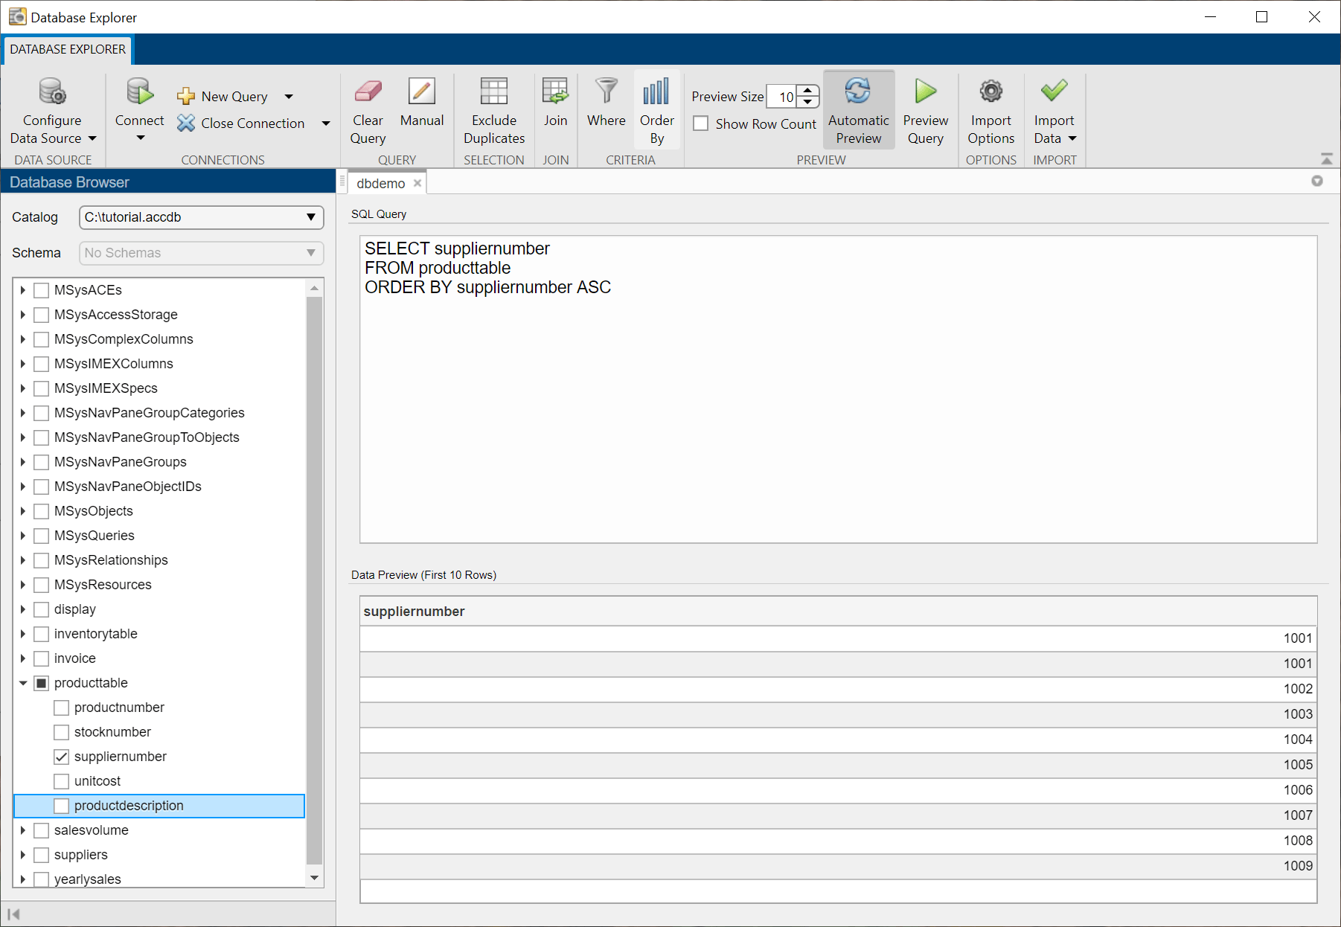
Task: Check the suppliers table
Action: pyautogui.click(x=42, y=855)
